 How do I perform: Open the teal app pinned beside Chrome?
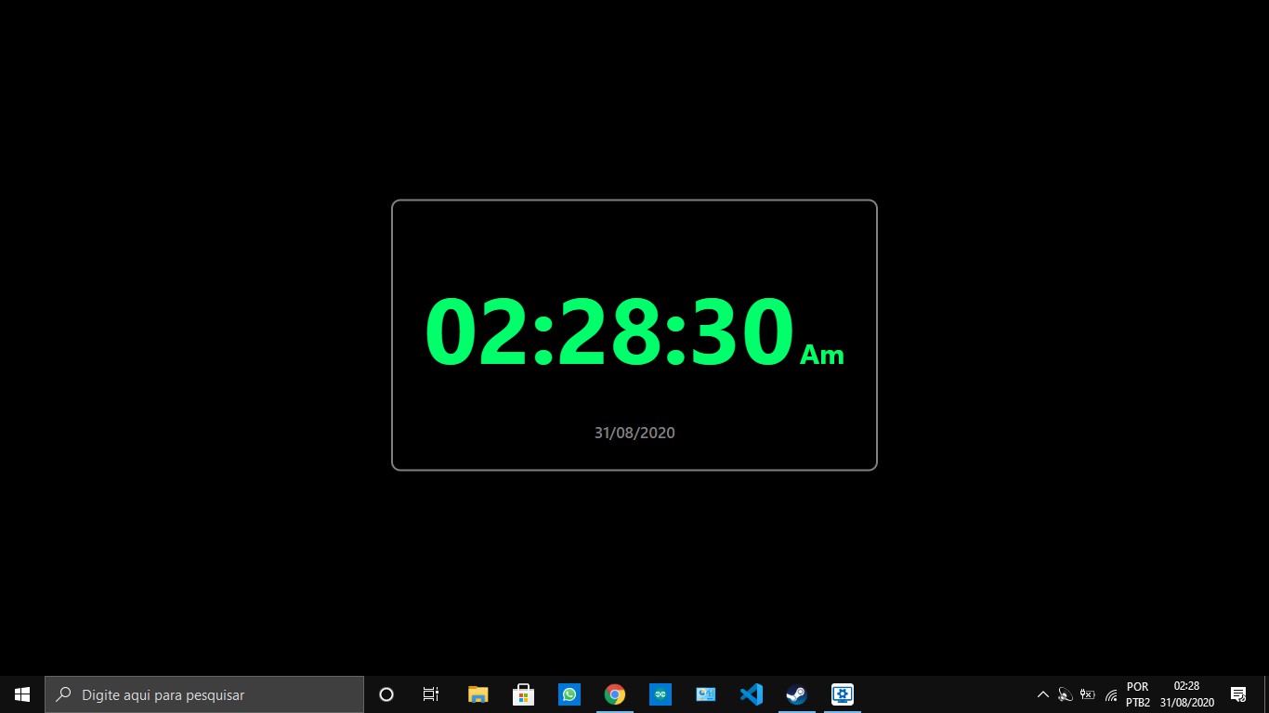click(660, 694)
